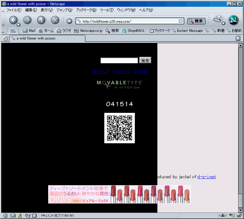Click the 041514 visitor counter
The height and width of the screenshot is (219, 244).
click(x=120, y=104)
